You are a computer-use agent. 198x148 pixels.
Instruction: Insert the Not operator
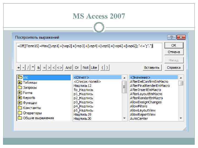click(x=86, y=68)
